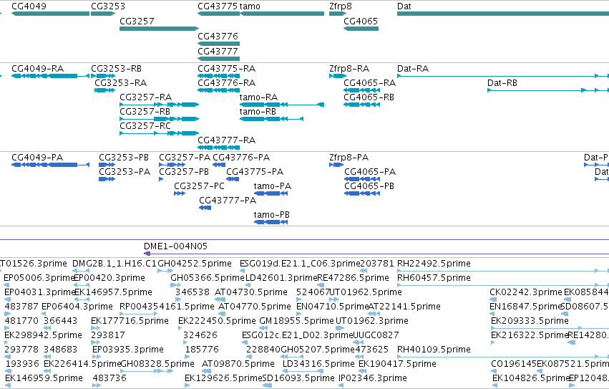Select the CG43777 gene label
The height and width of the screenshot is (389, 609).
(218, 52)
